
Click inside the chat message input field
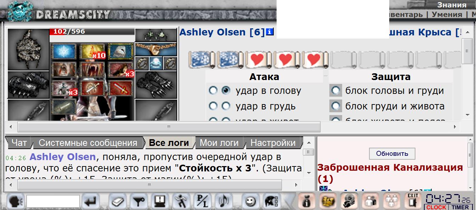click(x=53, y=202)
